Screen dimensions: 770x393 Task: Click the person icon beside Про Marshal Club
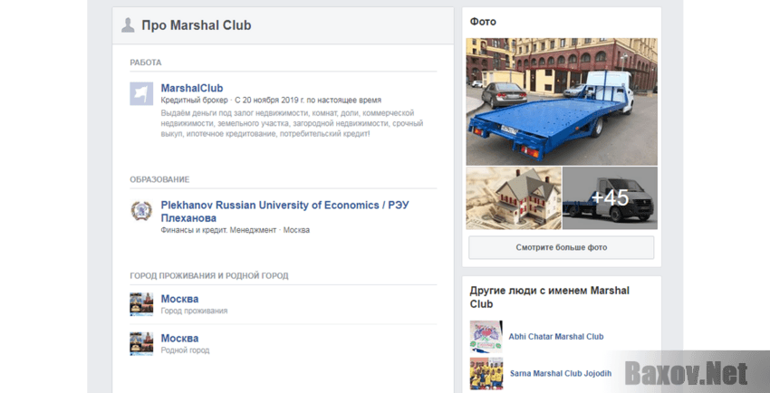pyautogui.click(x=128, y=25)
